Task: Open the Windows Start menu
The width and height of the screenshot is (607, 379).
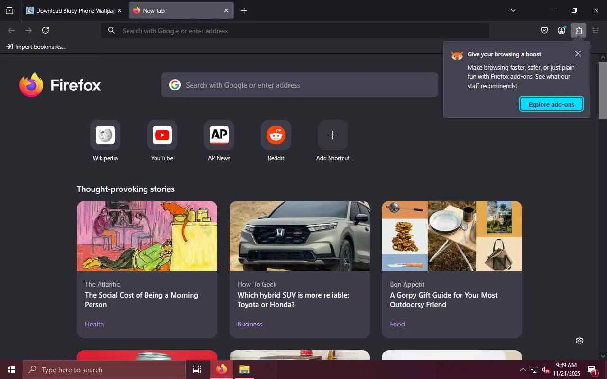Action: [x=11, y=370]
